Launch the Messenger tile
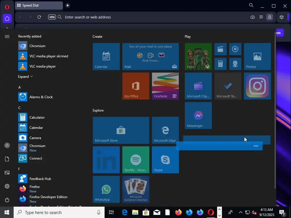The image size is (291, 218). [x=198, y=116]
